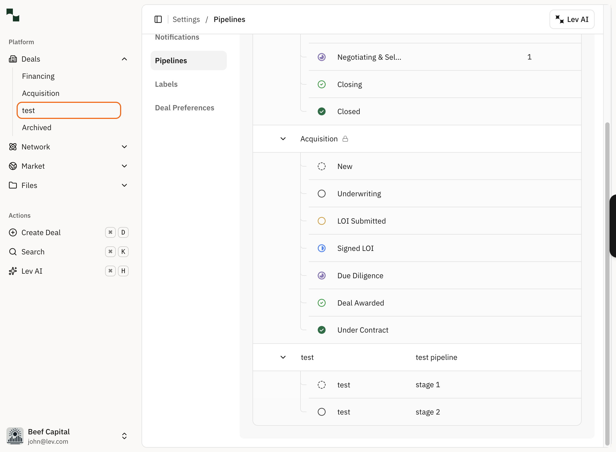Click the lock icon beside Acquisition pipeline

click(x=345, y=139)
